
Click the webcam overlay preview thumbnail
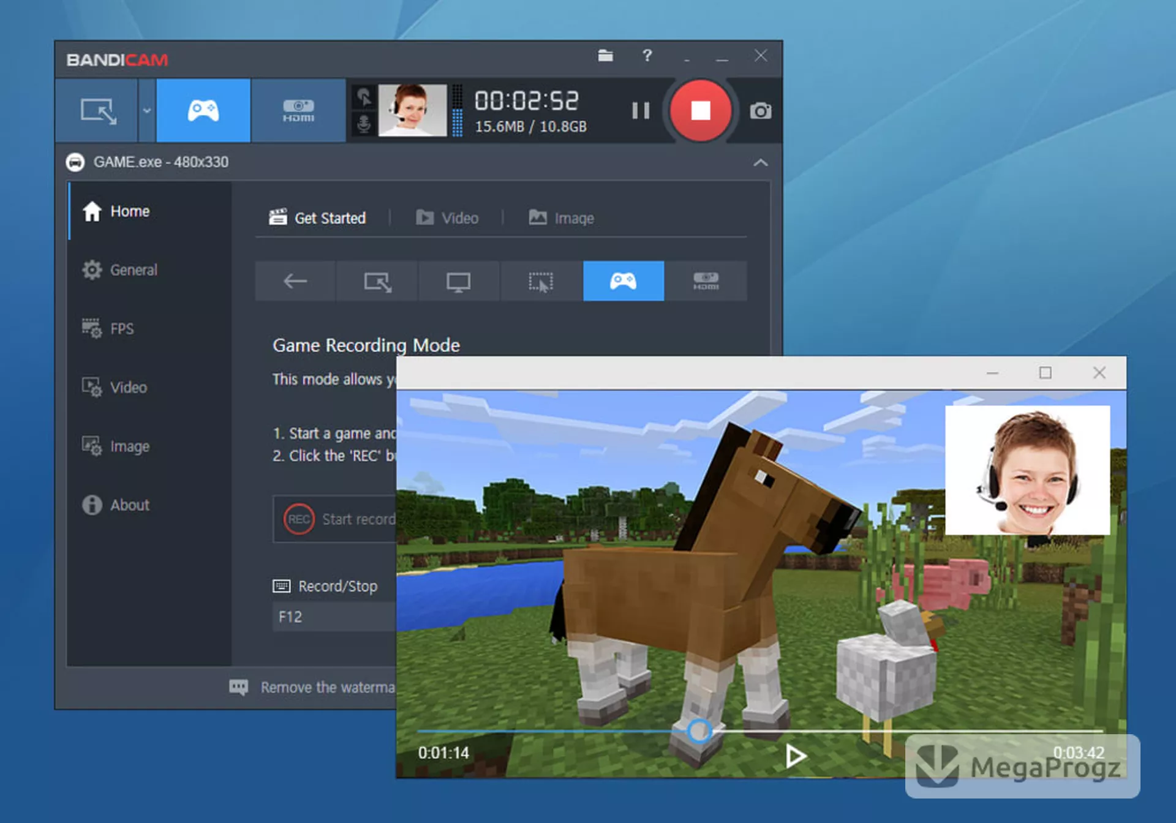click(x=412, y=111)
